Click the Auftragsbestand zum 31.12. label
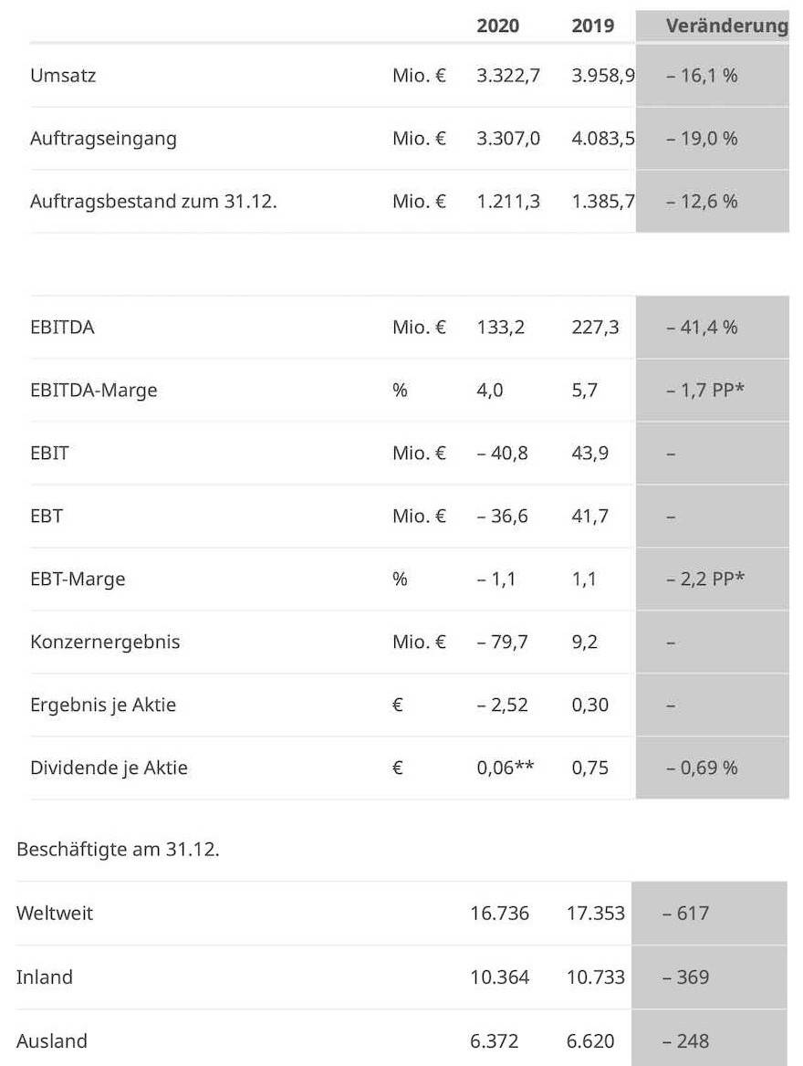The width and height of the screenshot is (803, 1066). pyautogui.click(x=153, y=201)
